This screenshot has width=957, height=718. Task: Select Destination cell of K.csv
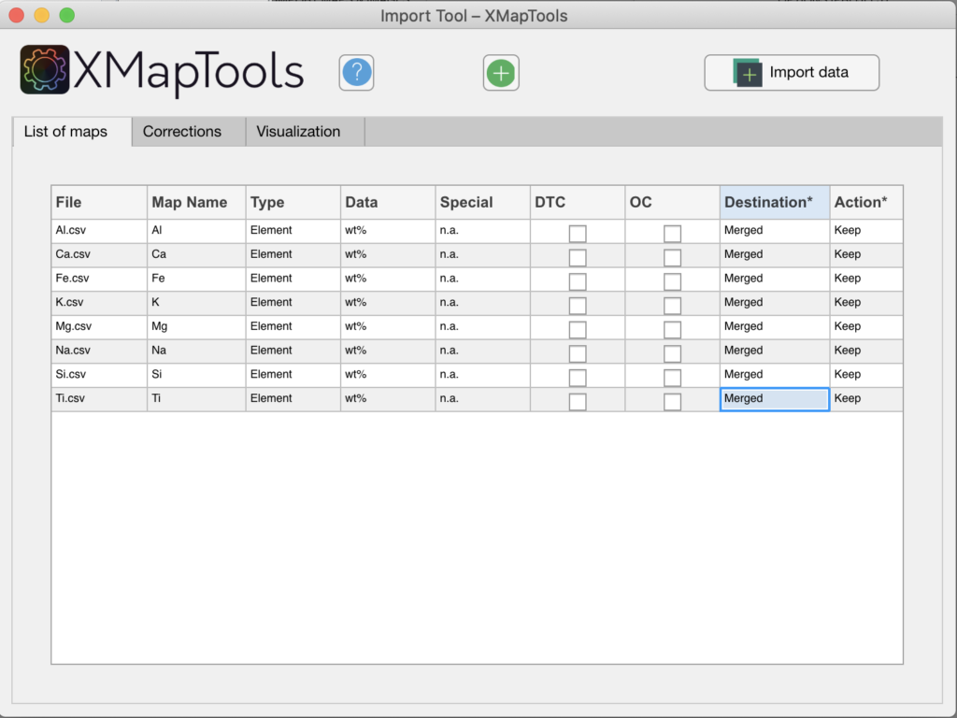point(775,303)
